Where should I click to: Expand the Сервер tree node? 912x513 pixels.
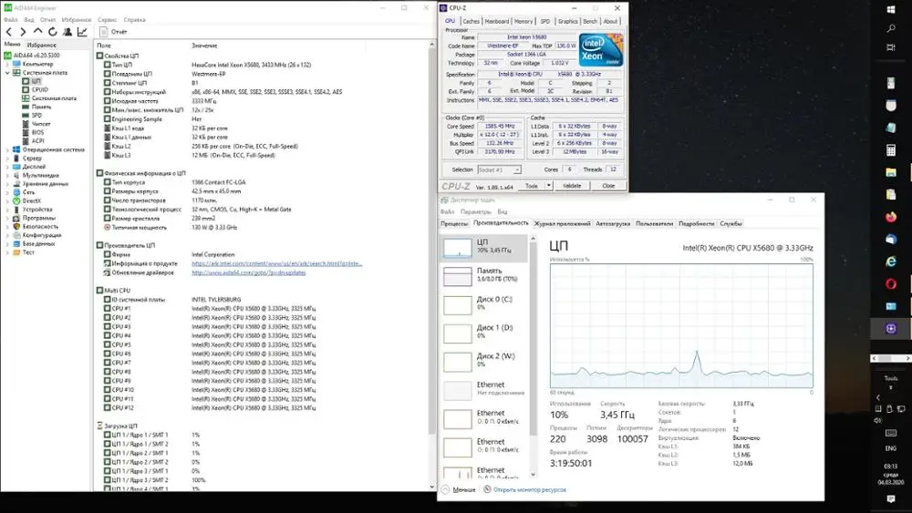(7, 158)
